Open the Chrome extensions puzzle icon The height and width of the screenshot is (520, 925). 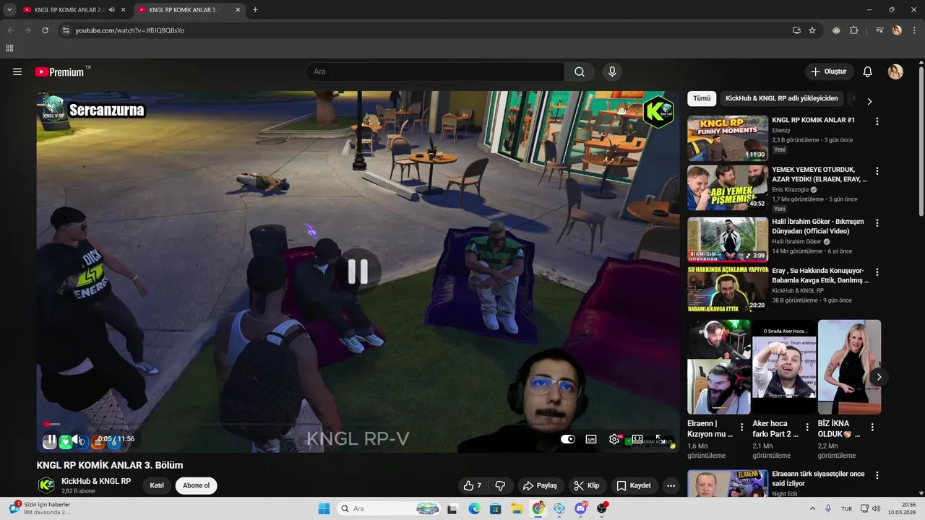click(854, 30)
